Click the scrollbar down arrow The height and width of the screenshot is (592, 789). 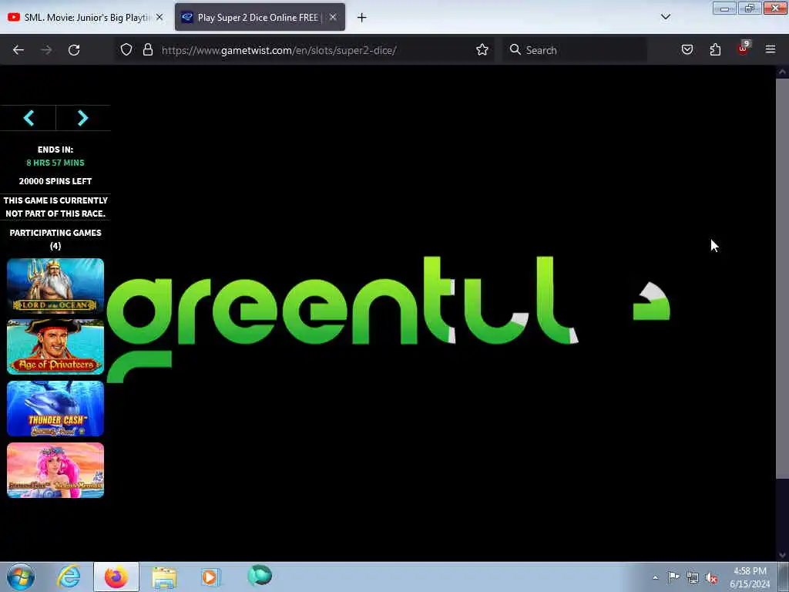click(782, 555)
